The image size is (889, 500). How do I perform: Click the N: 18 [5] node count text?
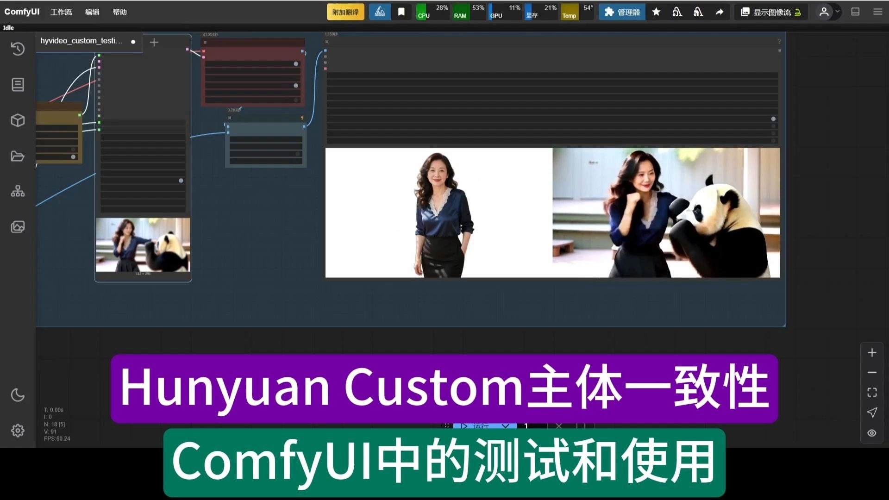click(55, 425)
